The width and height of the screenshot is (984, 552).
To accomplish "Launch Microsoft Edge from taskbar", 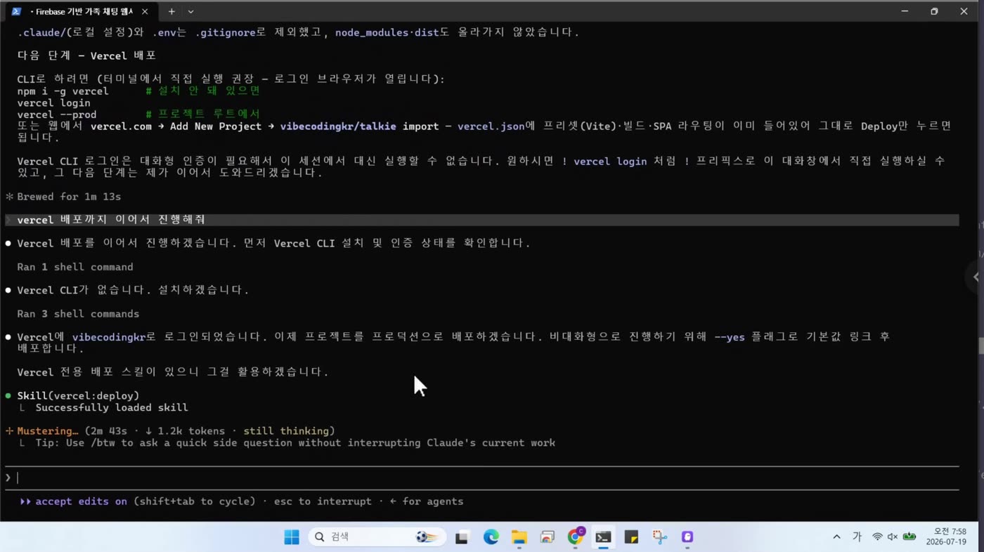I will pos(491,537).
